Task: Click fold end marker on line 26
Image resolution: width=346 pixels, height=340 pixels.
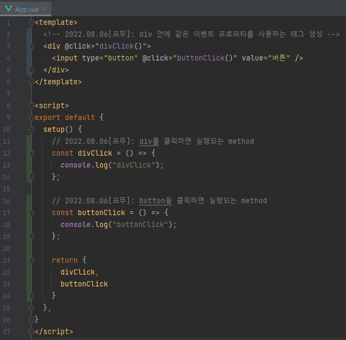Action: point(31,319)
